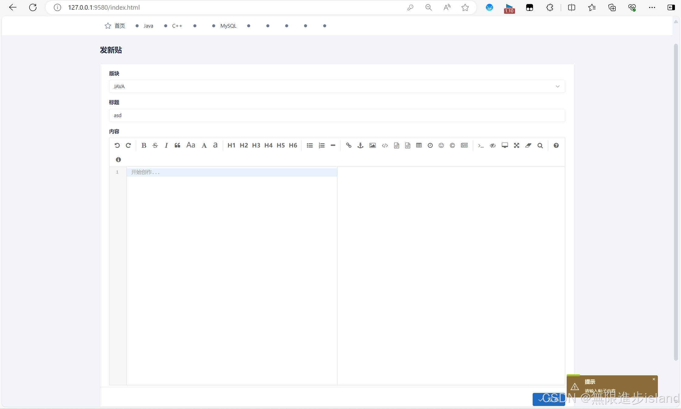The image size is (681, 409).
Task: Insert H3 heading
Action: (256, 145)
